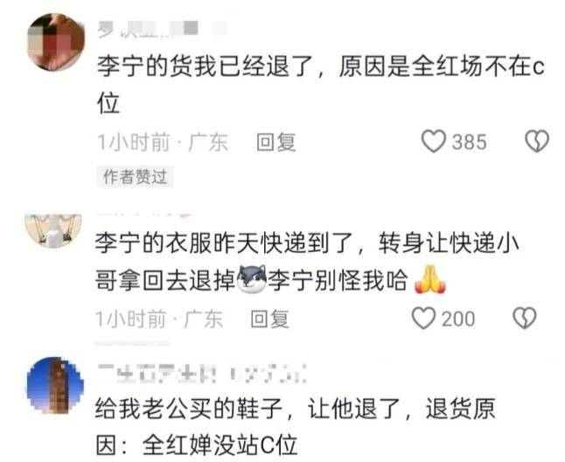Reply to the second comment with 回复
Viewport: 565px width, 462px height.
click(270, 318)
